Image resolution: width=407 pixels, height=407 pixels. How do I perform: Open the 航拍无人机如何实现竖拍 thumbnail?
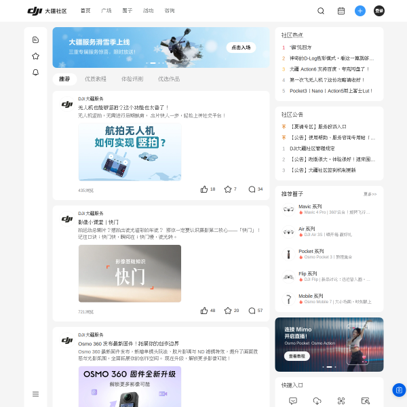pyautogui.click(x=130, y=152)
